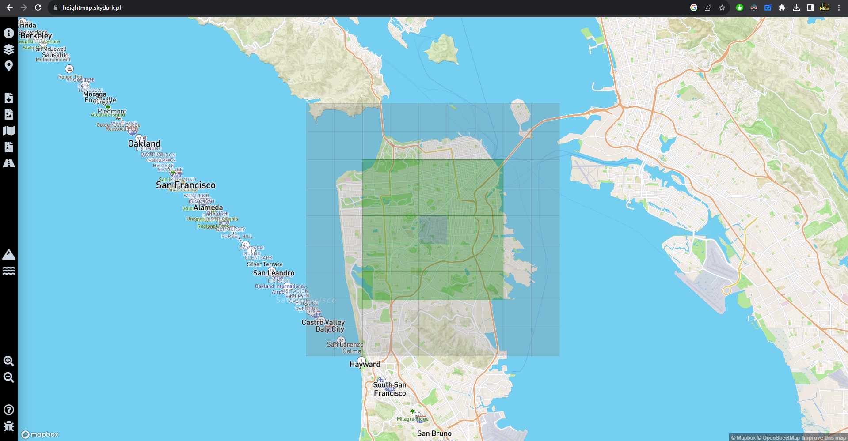
Task: Open the help dialog
Action: click(8, 410)
